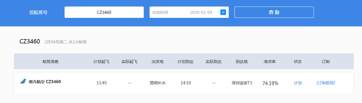Click the on-time rate 74.19%
The image size is (362, 103).
[270, 83]
